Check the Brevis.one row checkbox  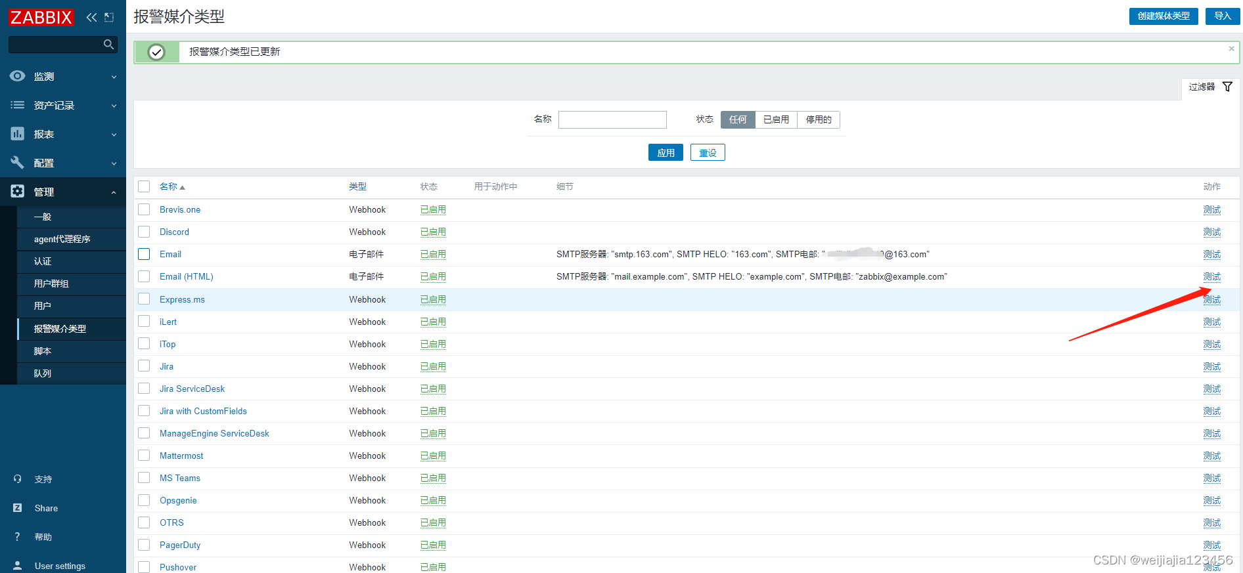(144, 209)
